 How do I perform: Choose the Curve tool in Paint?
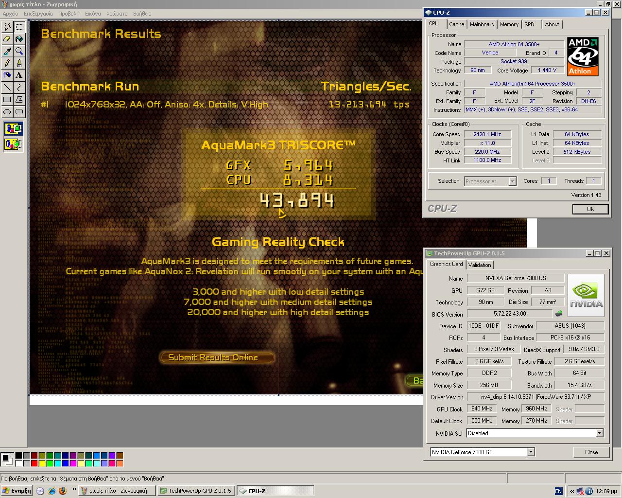pos(19,88)
